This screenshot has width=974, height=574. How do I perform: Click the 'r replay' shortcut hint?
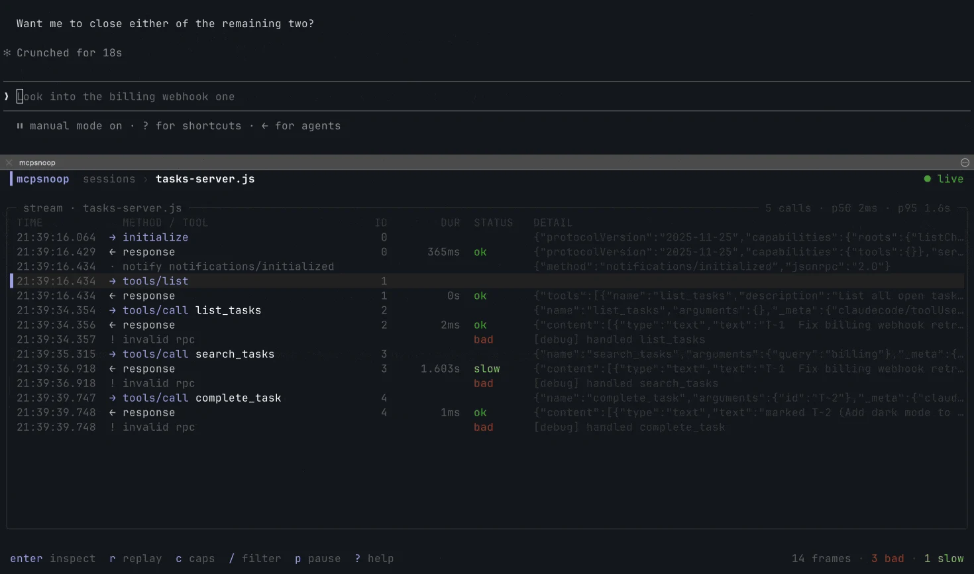pyautogui.click(x=135, y=559)
